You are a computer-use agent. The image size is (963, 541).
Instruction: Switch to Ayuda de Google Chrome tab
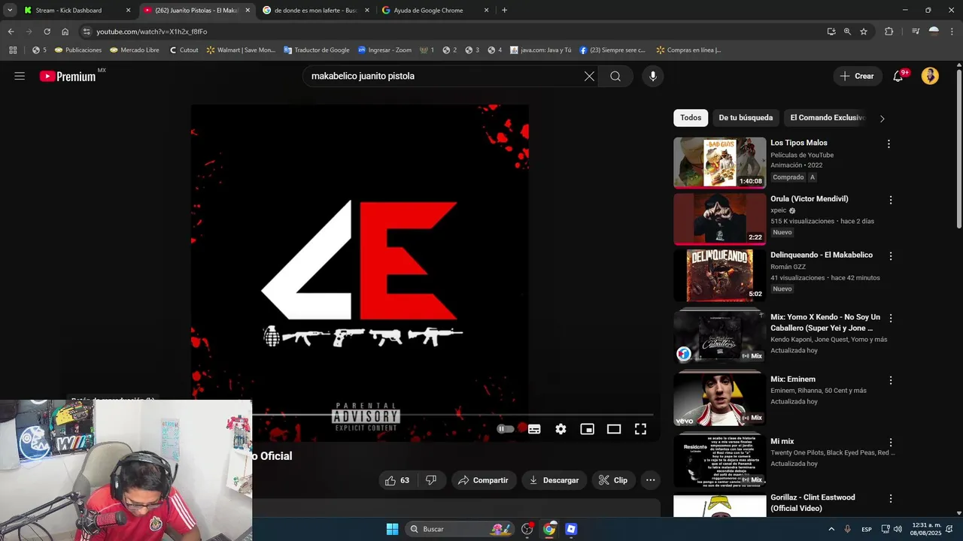click(x=435, y=11)
